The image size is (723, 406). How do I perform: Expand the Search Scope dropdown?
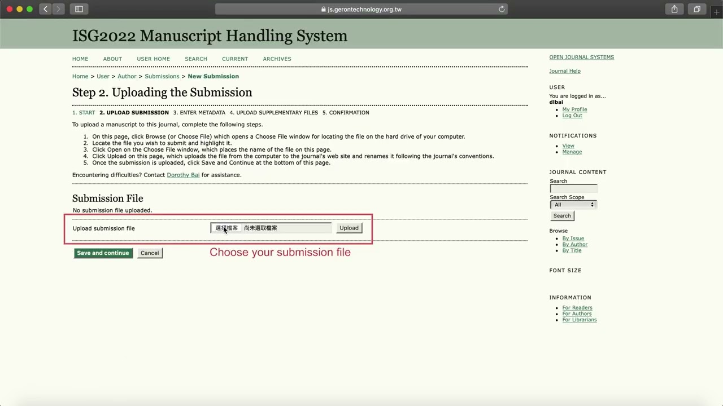(x=573, y=205)
